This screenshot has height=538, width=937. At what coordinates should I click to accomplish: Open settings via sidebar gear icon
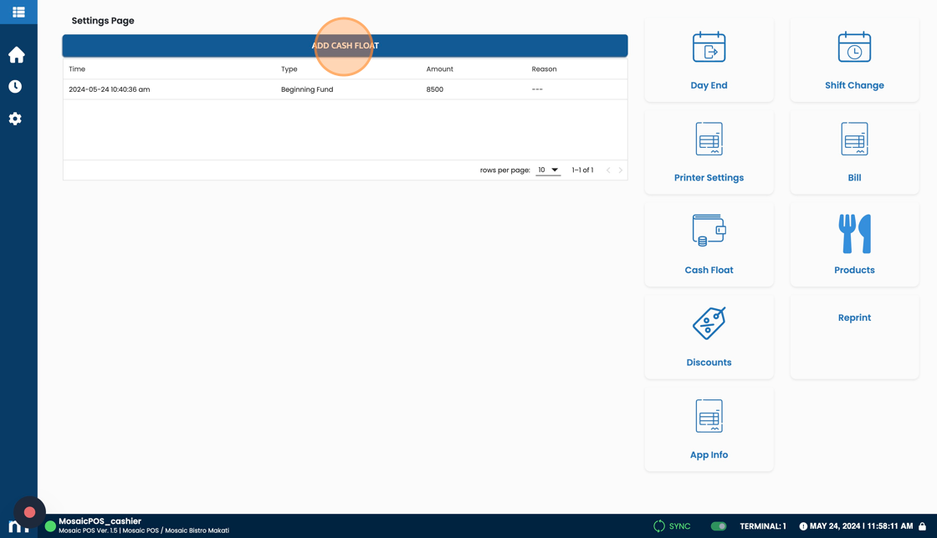click(16, 119)
